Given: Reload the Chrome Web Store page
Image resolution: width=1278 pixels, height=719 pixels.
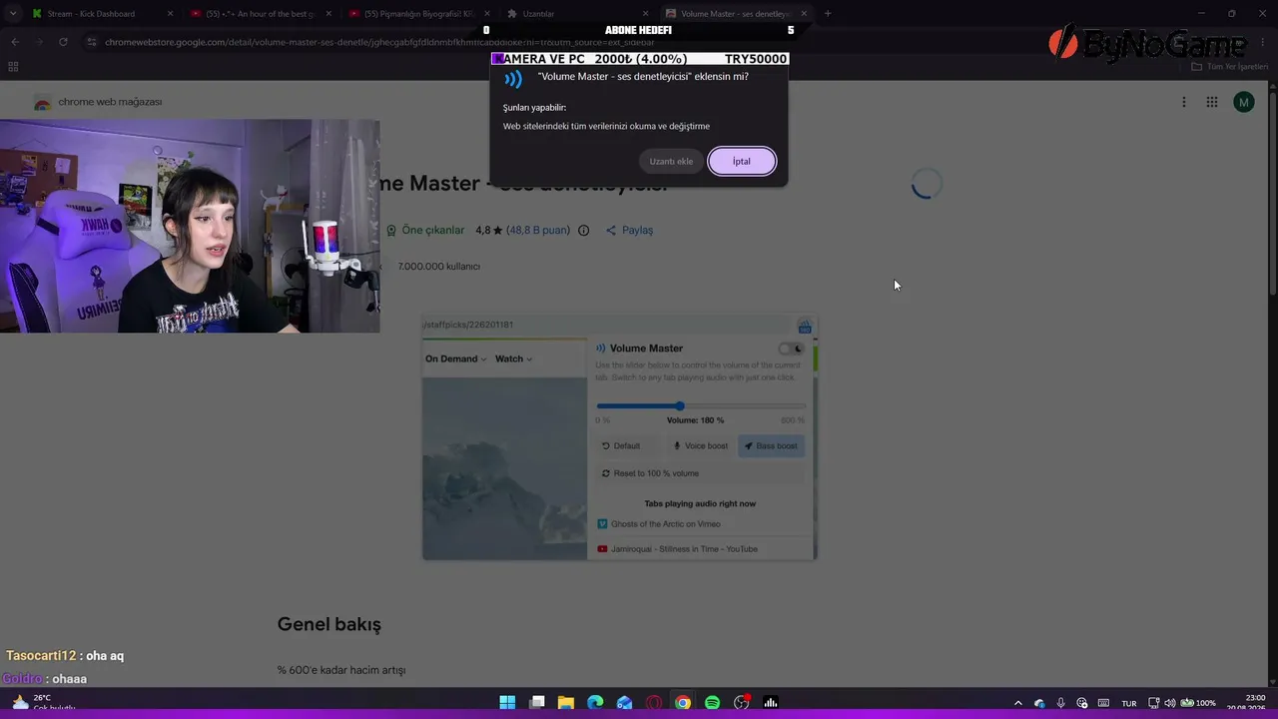Looking at the screenshot, I should pyautogui.click(x=63, y=42).
